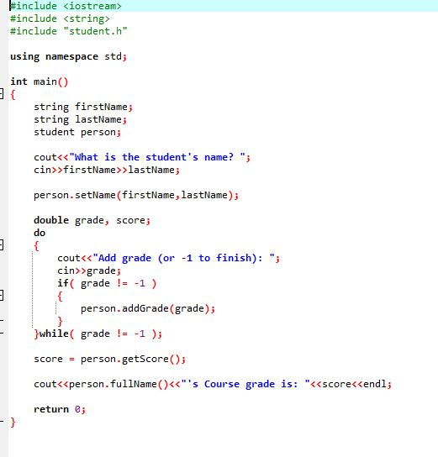This screenshot has height=457, width=438.
Task: Click the 'string lastName;' declaration
Action: pyautogui.click(x=80, y=119)
